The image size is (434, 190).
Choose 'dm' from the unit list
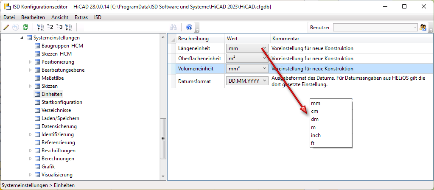(x=331, y=119)
